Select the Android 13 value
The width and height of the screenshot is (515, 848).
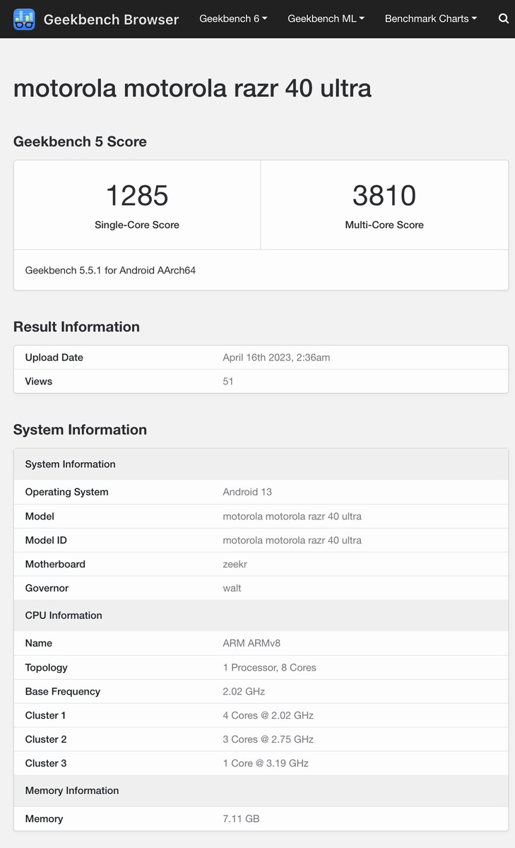point(247,492)
